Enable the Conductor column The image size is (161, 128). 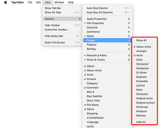(x=145, y=68)
